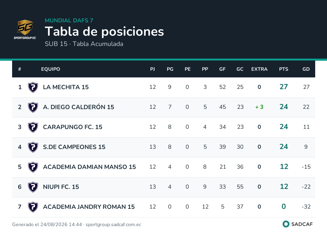This screenshot has height=240, width=327.
Task: Click NIUPI FC. 15 shield icon
Action: [33, 187]
